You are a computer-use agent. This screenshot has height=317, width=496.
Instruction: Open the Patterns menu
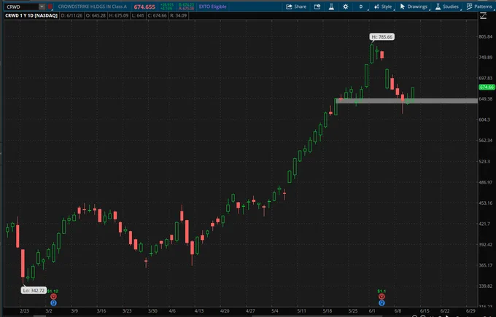479,7
